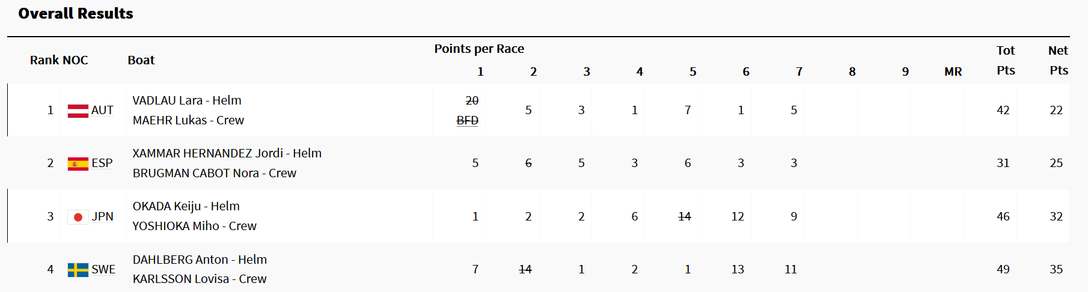Select DAHLBERG Anton - Helm name
Viewport: 1088px width, 292px height.
point(200,260)
